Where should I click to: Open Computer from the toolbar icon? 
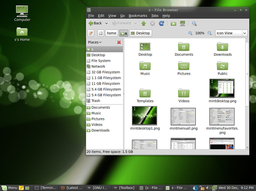point(182,23)
